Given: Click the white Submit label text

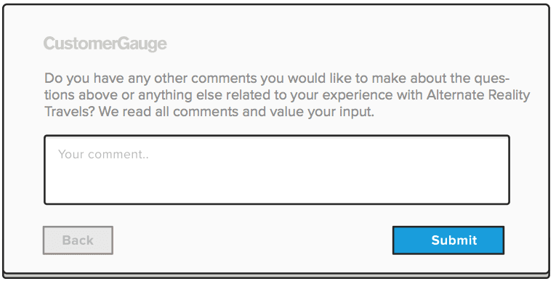Looking at the screenshot, I should tap(454, 240).
